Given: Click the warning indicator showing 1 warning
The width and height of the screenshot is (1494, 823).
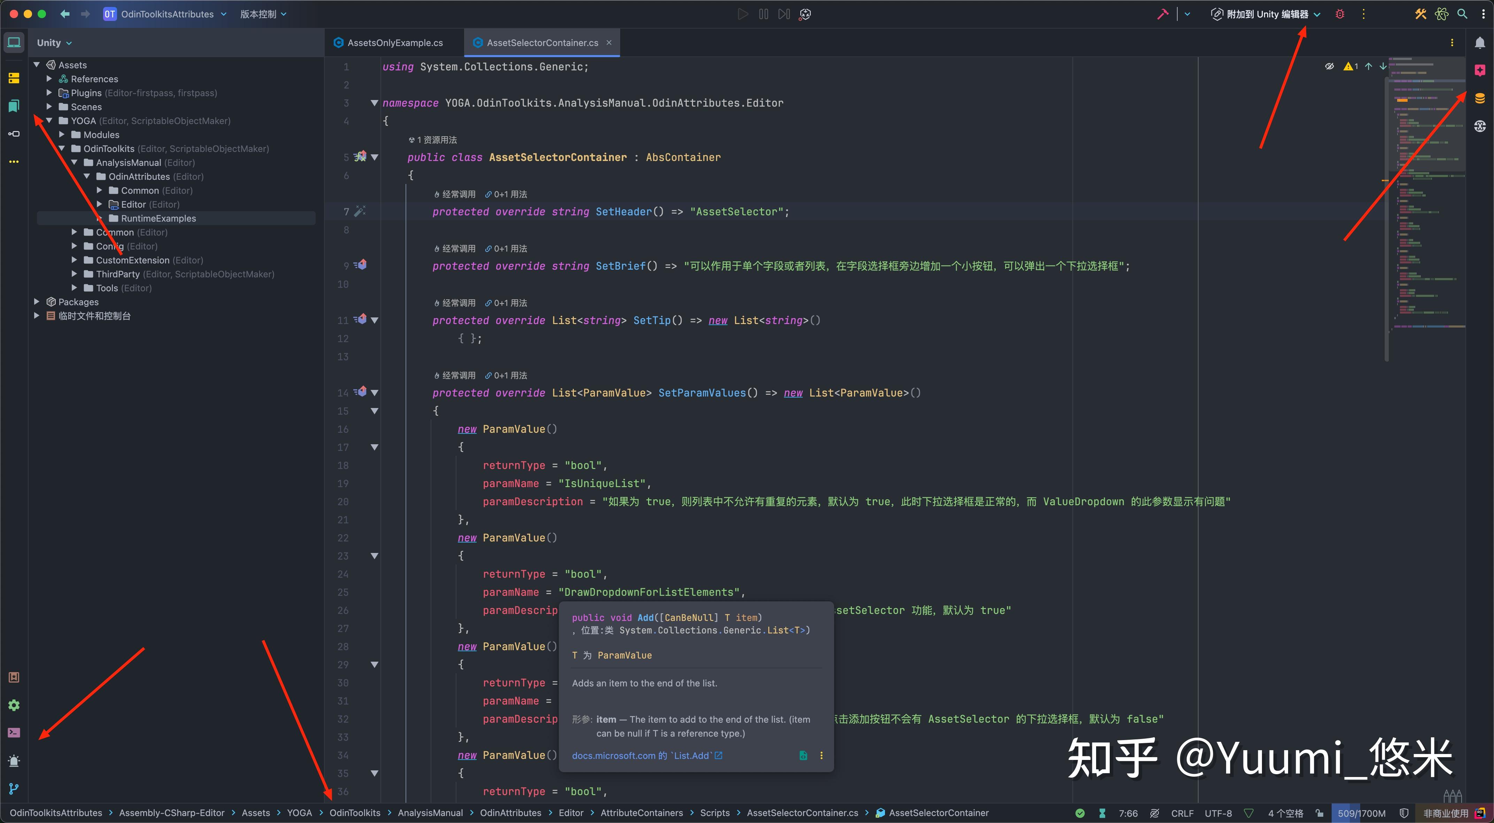Looking at the screenshot, I should (x=1350, y=66).
